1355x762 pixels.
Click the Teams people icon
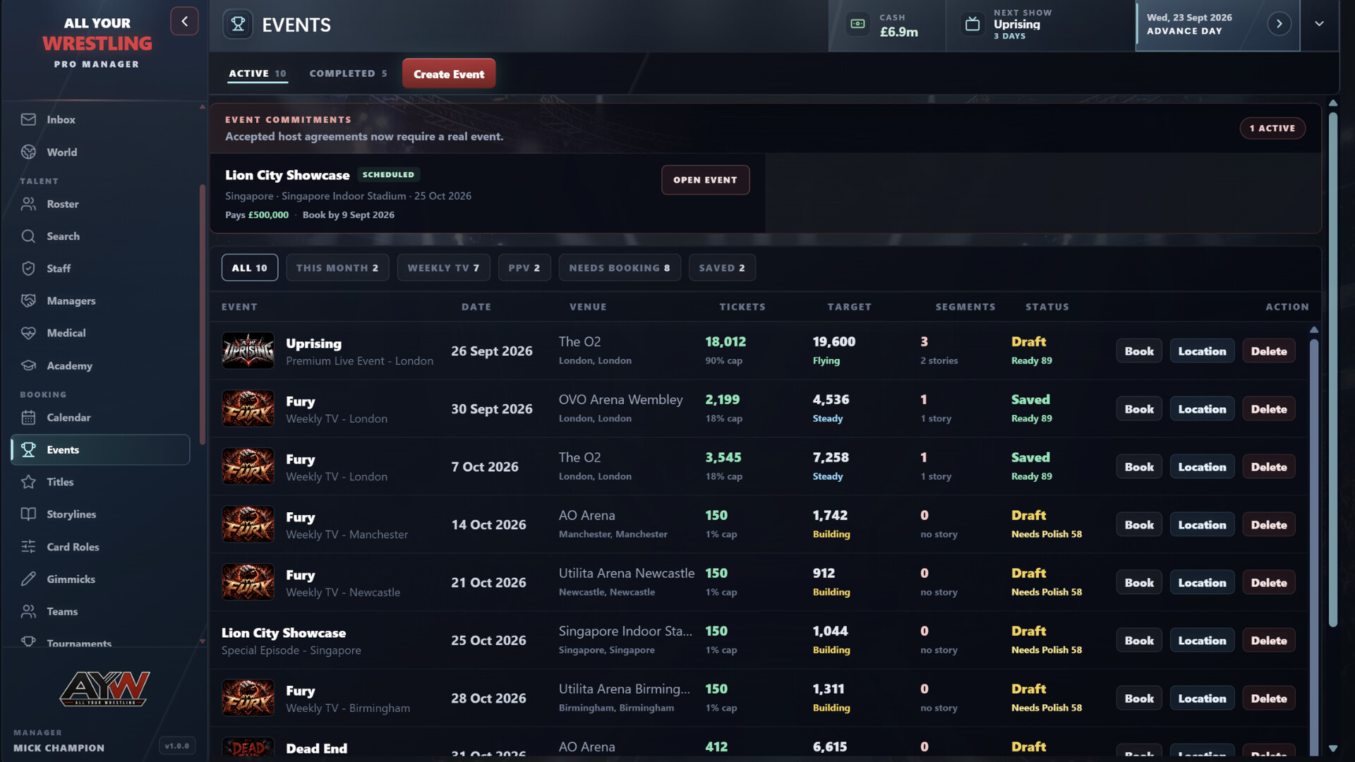[28, 612]
